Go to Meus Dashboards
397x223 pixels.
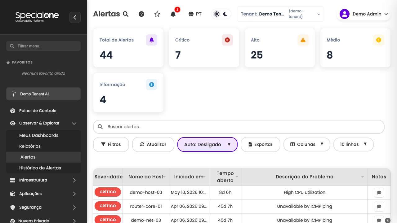pyautogui.click(x=43, y=135)
